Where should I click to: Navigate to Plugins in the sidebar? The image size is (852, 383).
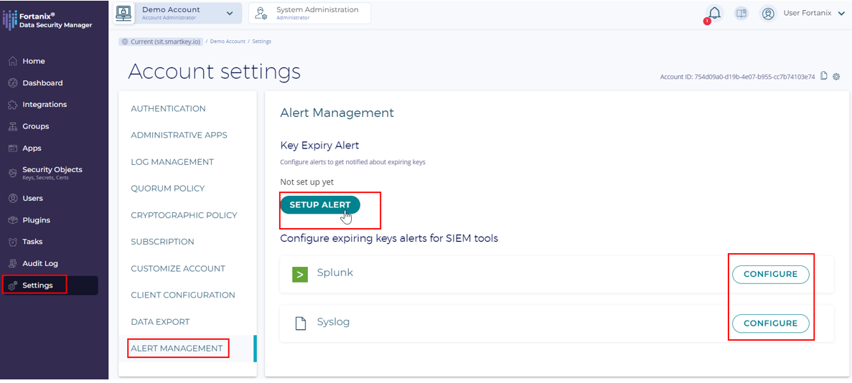point(36,220)
